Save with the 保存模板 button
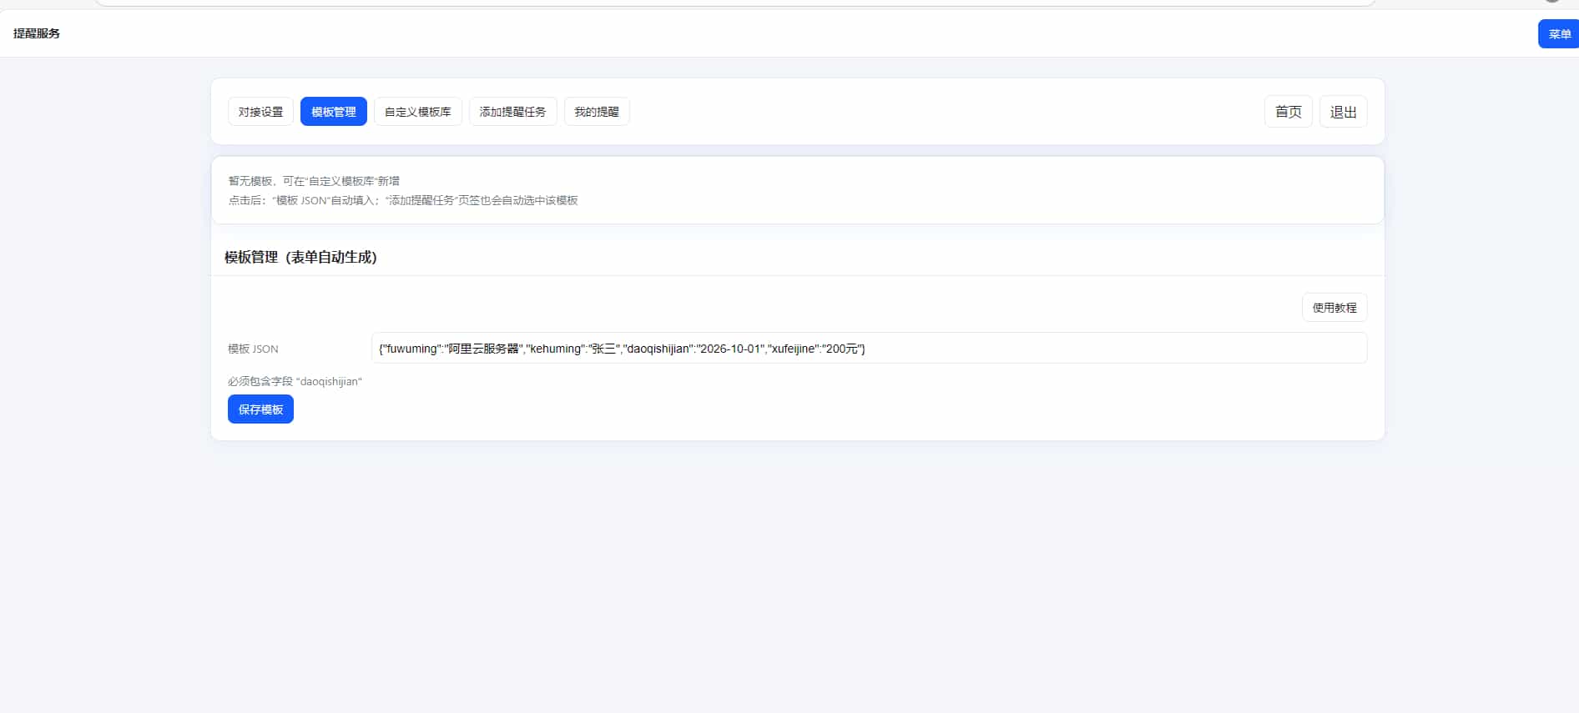This screenshot has height=713, width=1579. (260, 409)
